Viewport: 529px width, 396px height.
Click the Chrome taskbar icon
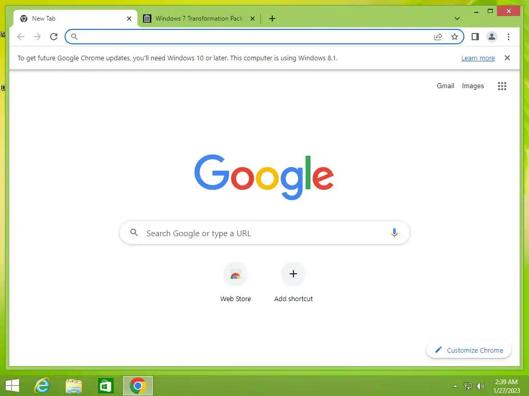[x=137, y=386]
